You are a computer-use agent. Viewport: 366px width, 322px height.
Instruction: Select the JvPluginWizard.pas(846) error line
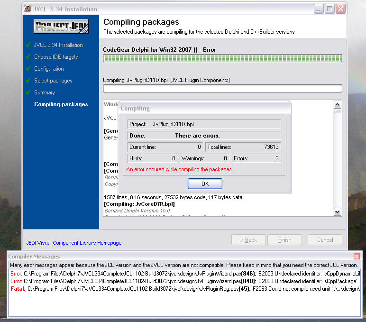(x=185, y=274)
